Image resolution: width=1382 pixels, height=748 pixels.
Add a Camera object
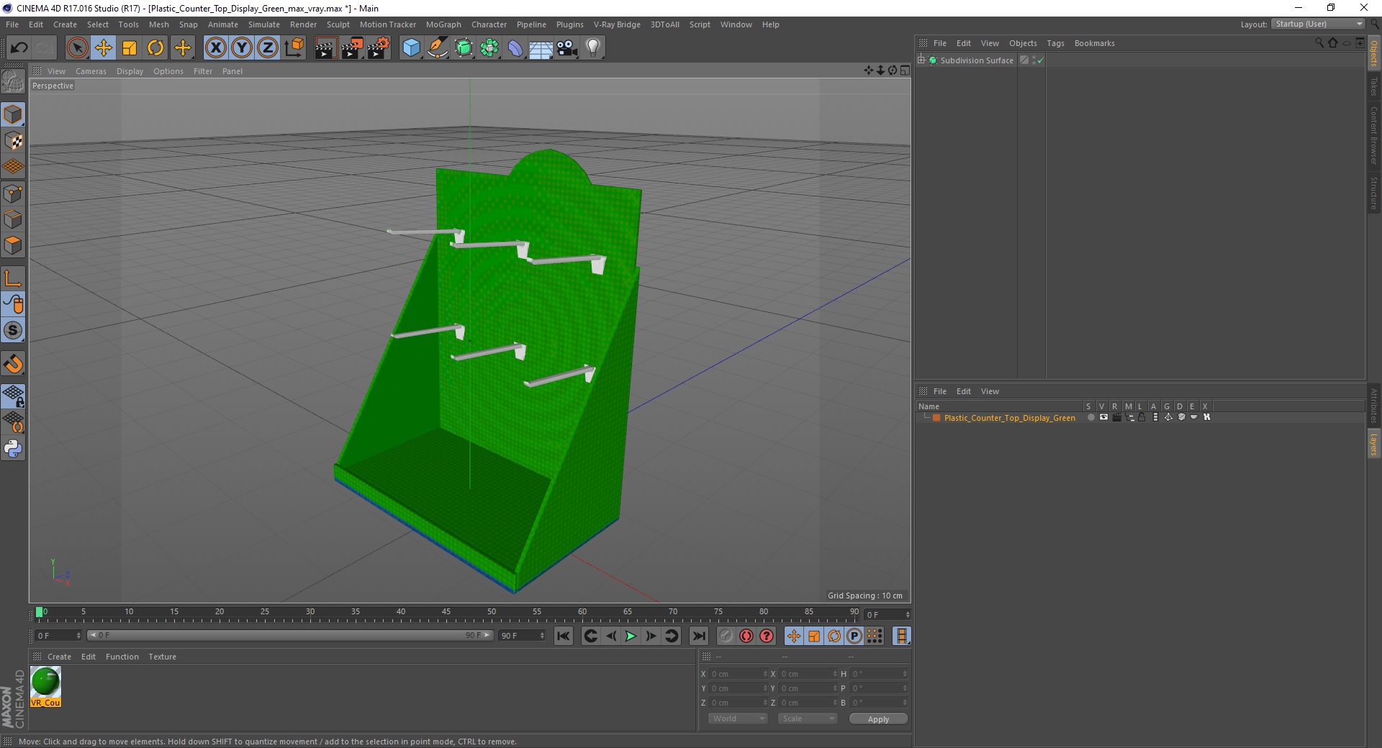tap(567, 48)
